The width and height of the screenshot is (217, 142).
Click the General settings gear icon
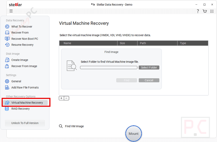(7, 81)
